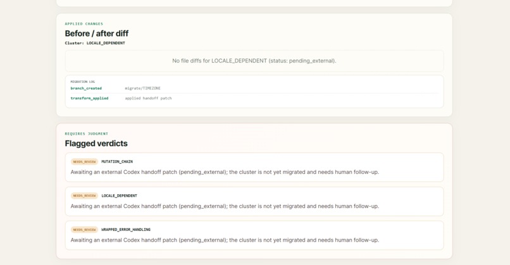Select the branch_created log key
510x265 pixels.
click(86, 88)
